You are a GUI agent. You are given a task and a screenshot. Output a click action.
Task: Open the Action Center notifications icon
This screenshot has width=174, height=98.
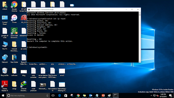pos(170,96)
